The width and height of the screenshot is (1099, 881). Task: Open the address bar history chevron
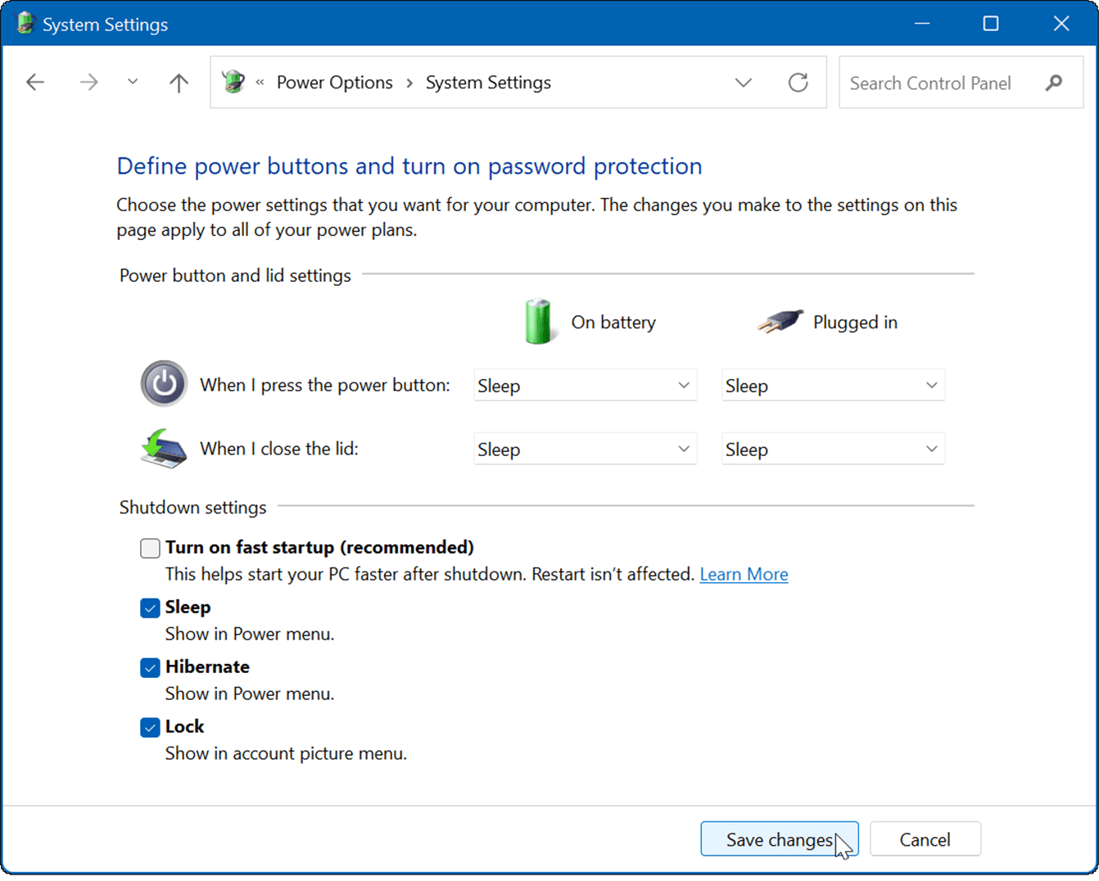[x=744, y=82]
